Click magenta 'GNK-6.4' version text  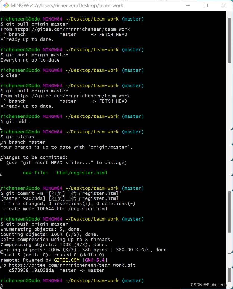pos(94,260)
